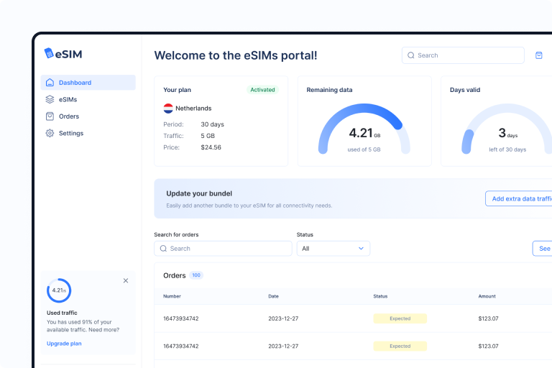Viewport: 552px width, 368px height.
Task: Click the first row Expected status badge
Action: coord(400,318)
